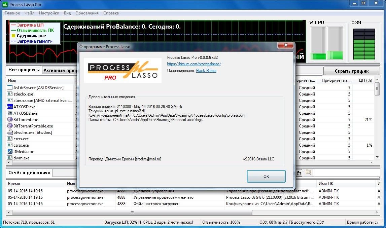
Task: Click Отзывчивость: 100% status entry
Action: coord(221,222)
